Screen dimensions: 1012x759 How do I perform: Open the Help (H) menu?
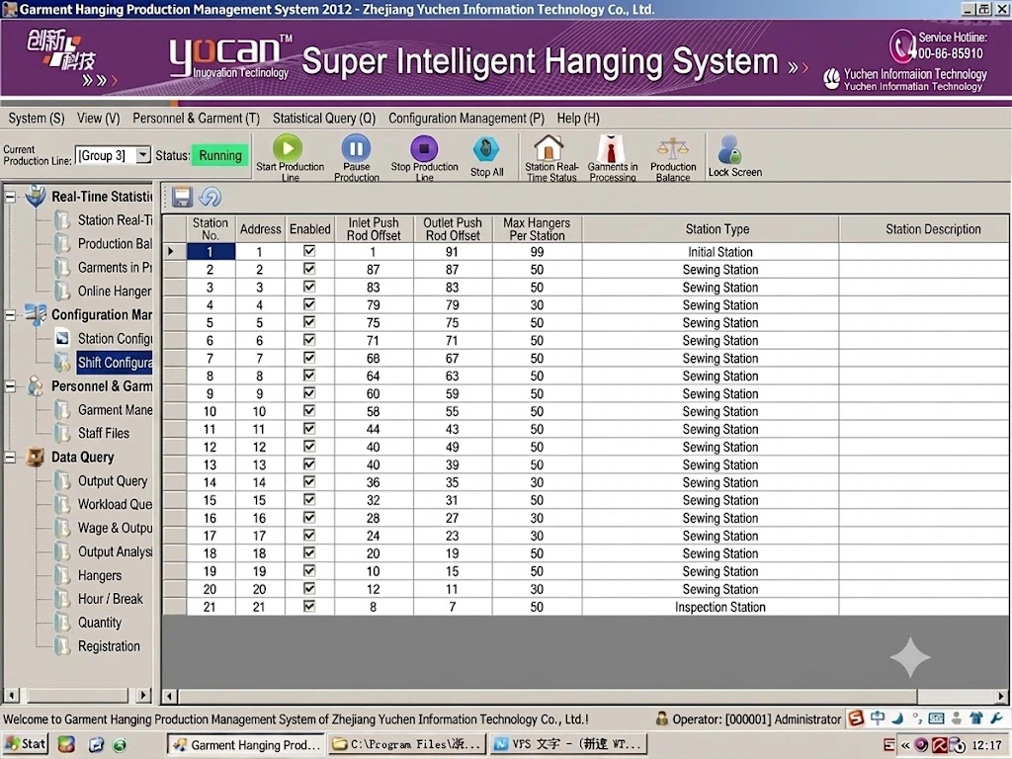578,119
